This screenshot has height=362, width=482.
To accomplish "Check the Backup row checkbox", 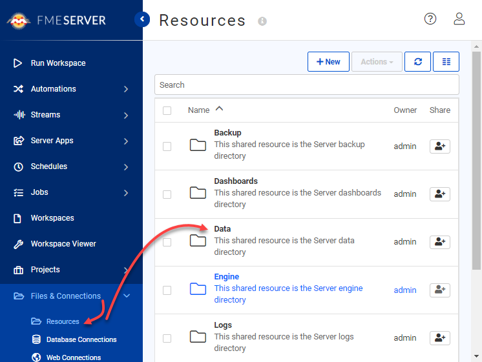I will pos(167,146).
